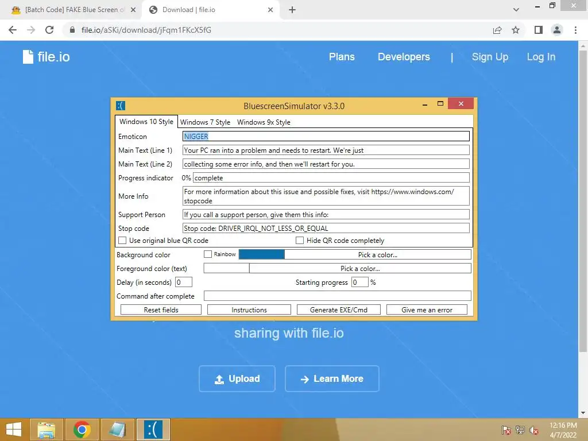This screenshot has height=441, width=588.
Task: Close the FAKE Blue Screen tab
Action: click(x=133, y=10)
